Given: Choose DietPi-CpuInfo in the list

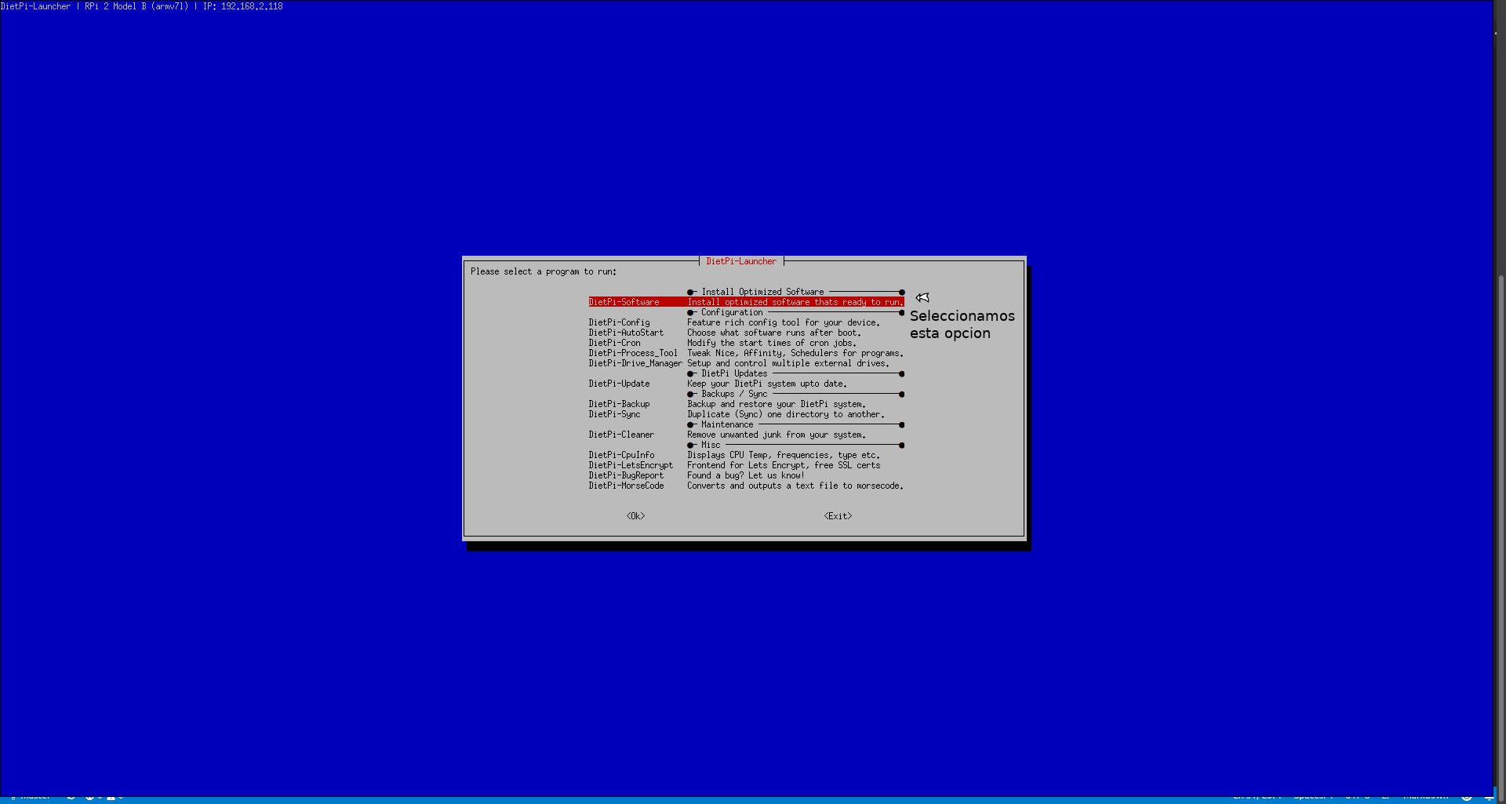Looking at the screenshot, I should tap(621, 455).
